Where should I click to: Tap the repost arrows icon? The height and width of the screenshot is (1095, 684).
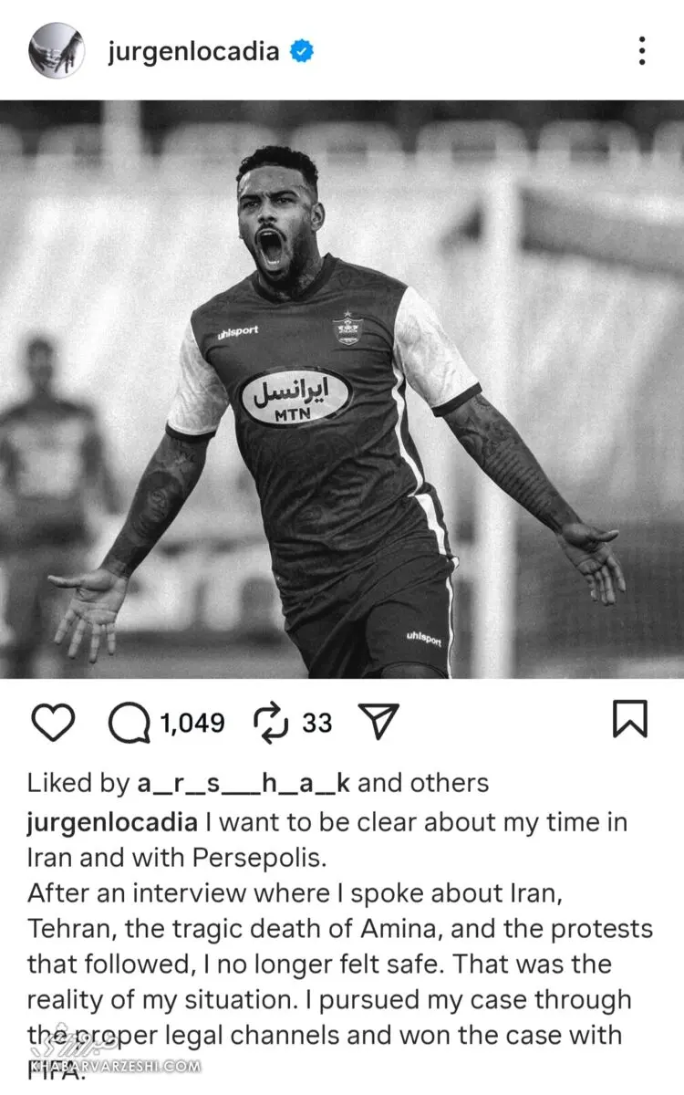coord(271,723)
